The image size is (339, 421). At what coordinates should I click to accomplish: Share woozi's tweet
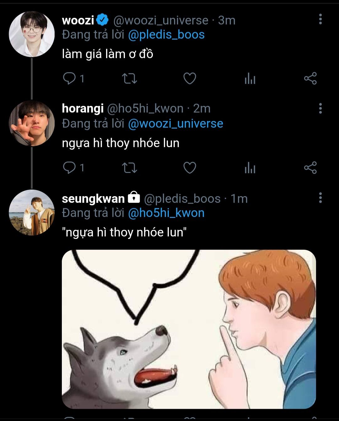pyautogui.click(x=310, y=78)
